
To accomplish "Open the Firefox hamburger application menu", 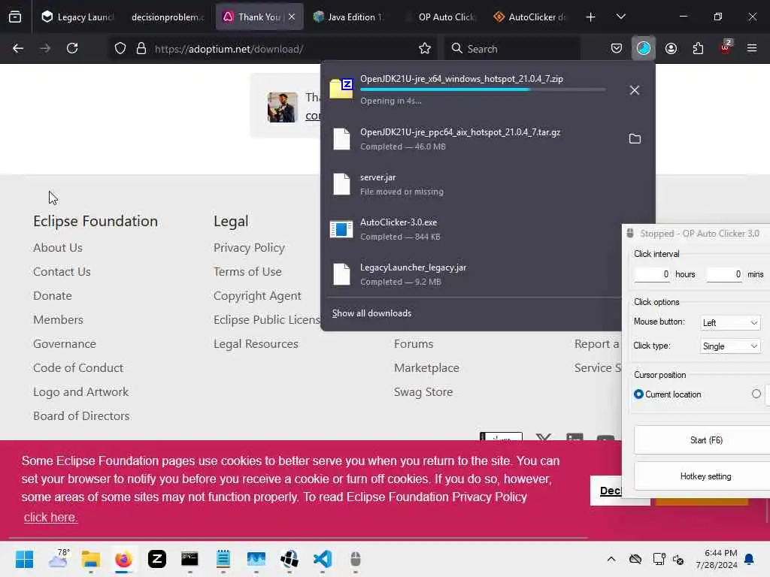I will (x=752, y=49).
